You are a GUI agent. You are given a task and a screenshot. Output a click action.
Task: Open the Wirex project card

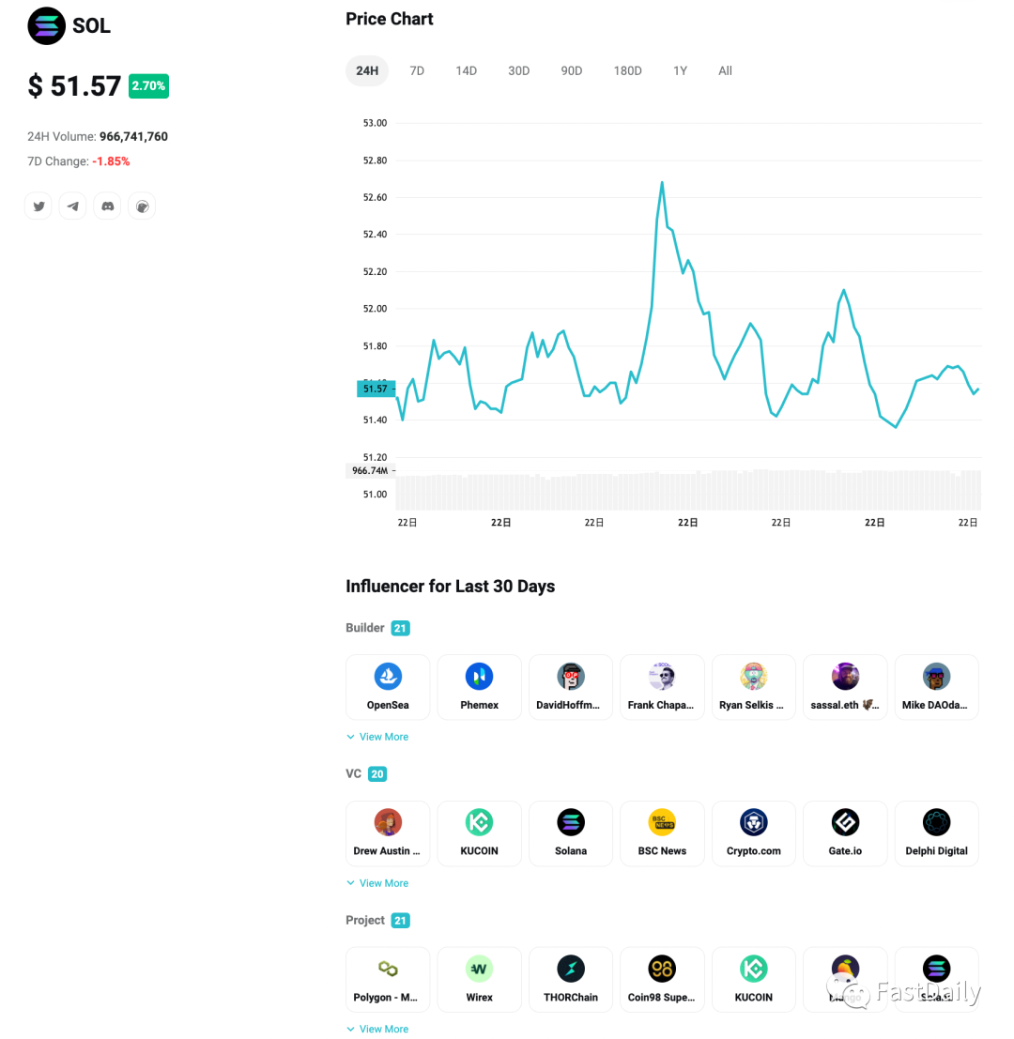point(479,979)
